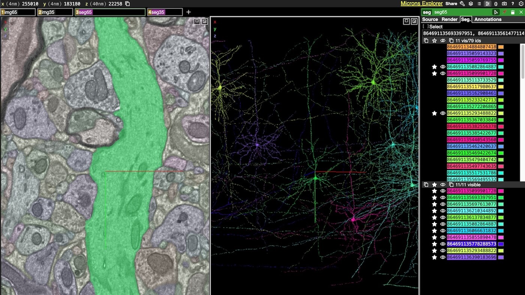Open viewer settings with the gear icon
Viewport: 525px width, 295px height.
click(x=521, y=4)
